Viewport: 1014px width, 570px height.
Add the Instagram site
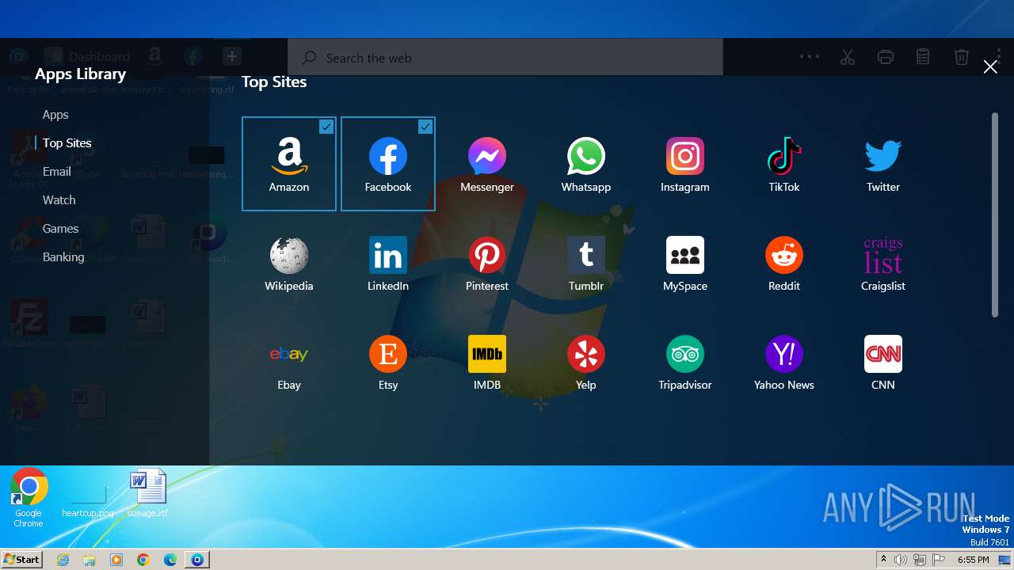685,164
